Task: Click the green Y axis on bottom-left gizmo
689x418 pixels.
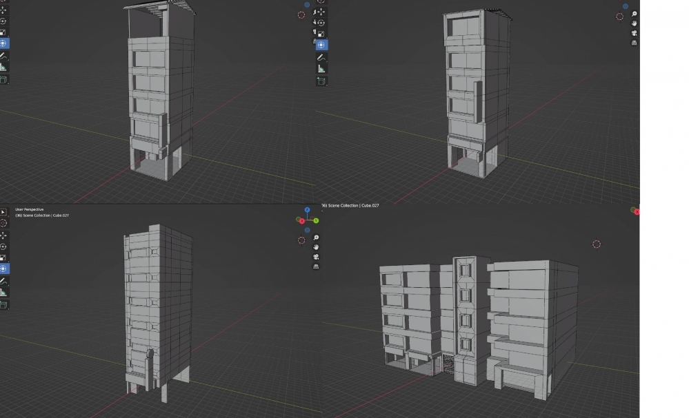Action: point(316,220)
